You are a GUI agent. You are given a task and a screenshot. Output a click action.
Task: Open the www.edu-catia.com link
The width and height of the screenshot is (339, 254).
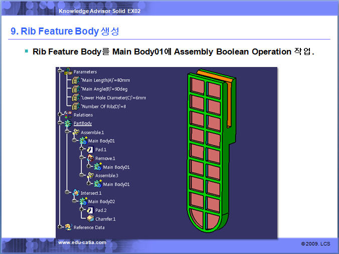pyautogui.click(x=82, y=242)
